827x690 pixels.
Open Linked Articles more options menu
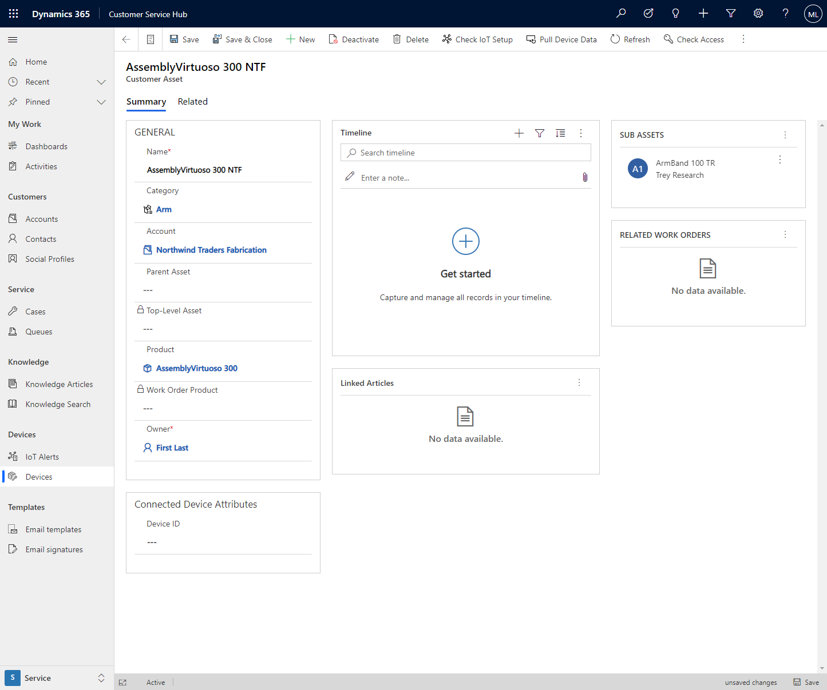(x=579, y=382)
